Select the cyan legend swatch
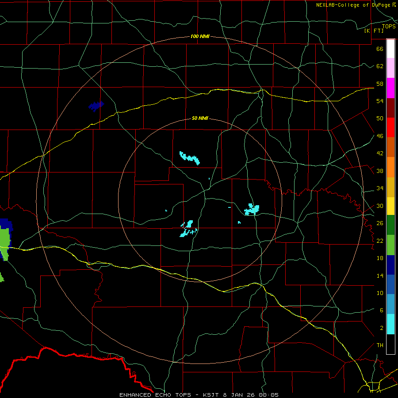This screenshot has height=398, width=398. point(390,324)
